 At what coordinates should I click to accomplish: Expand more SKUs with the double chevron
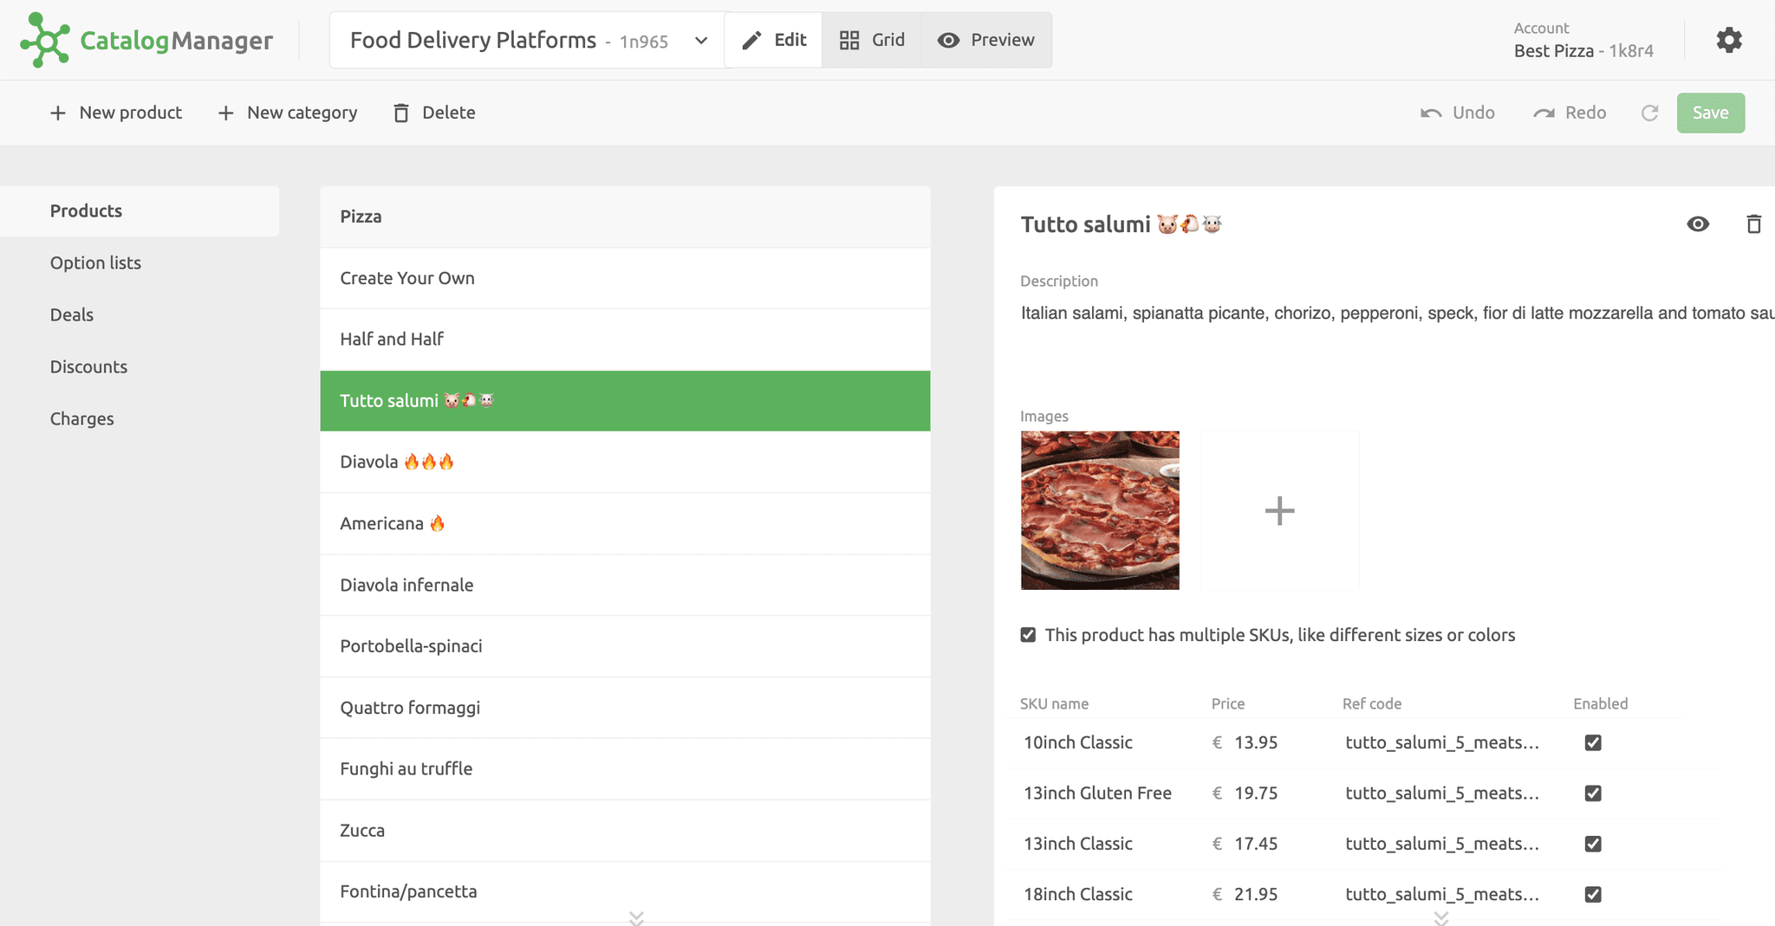[x=1441, y=920]
